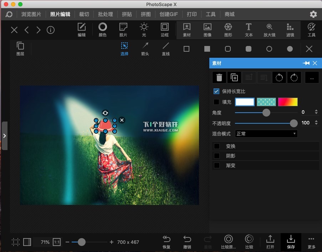Open the 滤镜 filter tool
322x252 pixels.
[290, 30]
